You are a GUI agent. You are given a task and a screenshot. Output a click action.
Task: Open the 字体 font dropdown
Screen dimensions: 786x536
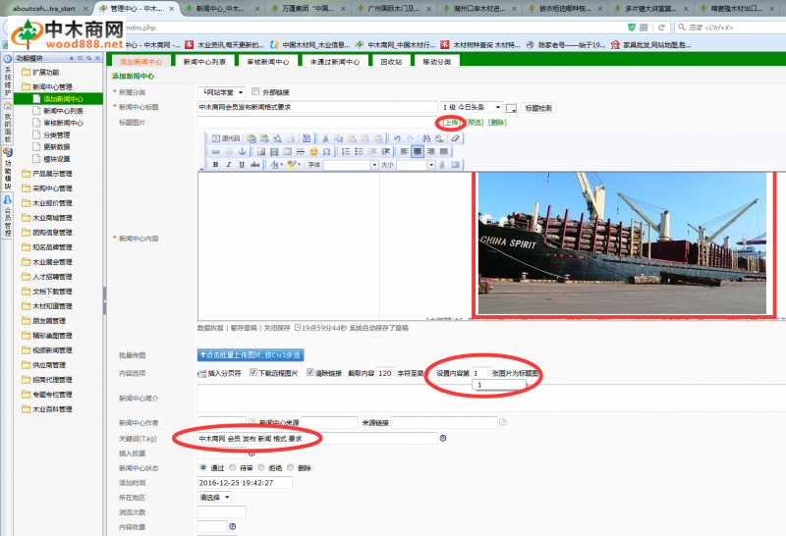point(374,165)
